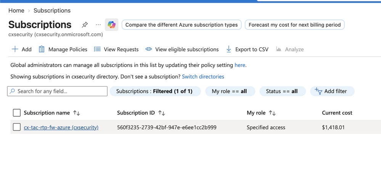Click the Export to CSV download icon

point(229,49)
